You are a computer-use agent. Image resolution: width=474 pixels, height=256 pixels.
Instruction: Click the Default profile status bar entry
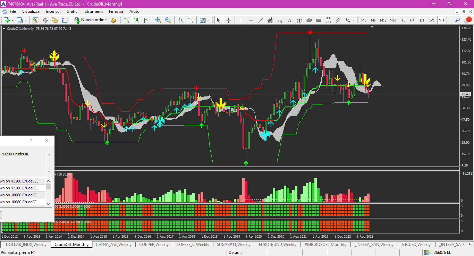tap(235, 252)
